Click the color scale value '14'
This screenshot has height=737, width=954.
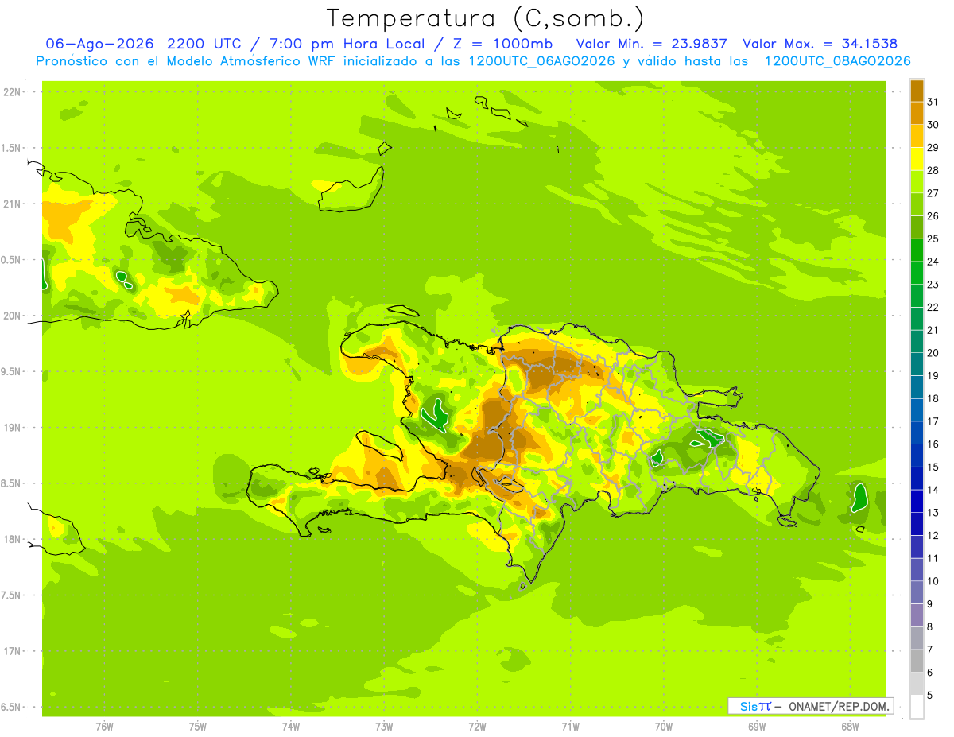[933, 490]
